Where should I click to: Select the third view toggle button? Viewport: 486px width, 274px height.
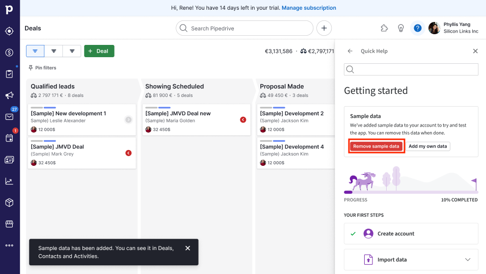point(72,51)
